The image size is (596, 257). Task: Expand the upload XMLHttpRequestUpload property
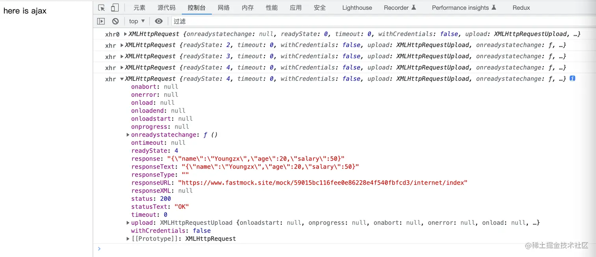[128, 223]
